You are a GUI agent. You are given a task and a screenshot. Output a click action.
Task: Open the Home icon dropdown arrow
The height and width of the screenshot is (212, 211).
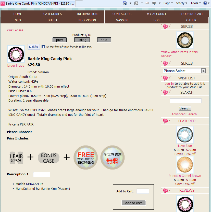(x=130, y=3)
